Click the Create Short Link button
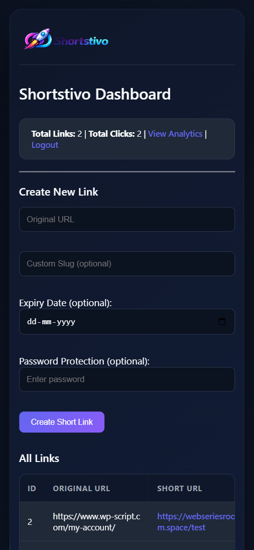 (62, 422)
